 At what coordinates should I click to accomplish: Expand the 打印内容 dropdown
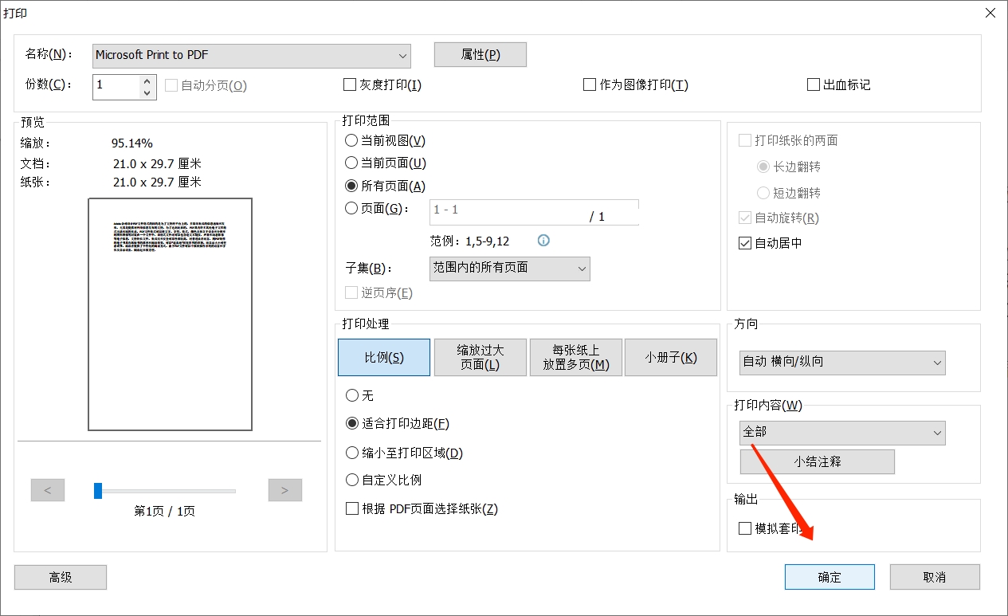842,433
